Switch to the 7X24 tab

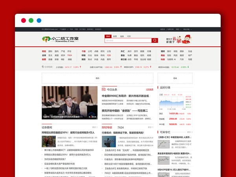click(x=120, y=127)
